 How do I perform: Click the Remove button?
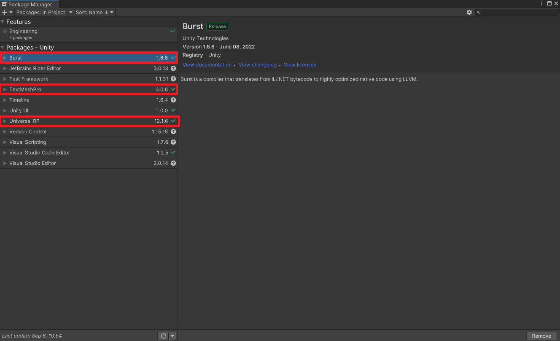pos(541,336)
